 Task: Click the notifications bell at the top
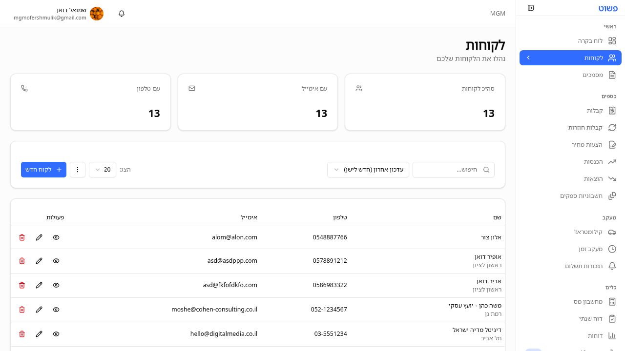pos(121,14)
